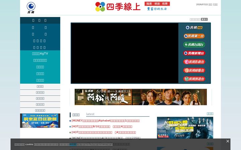Click the 民視 eye logo in header

31,8
